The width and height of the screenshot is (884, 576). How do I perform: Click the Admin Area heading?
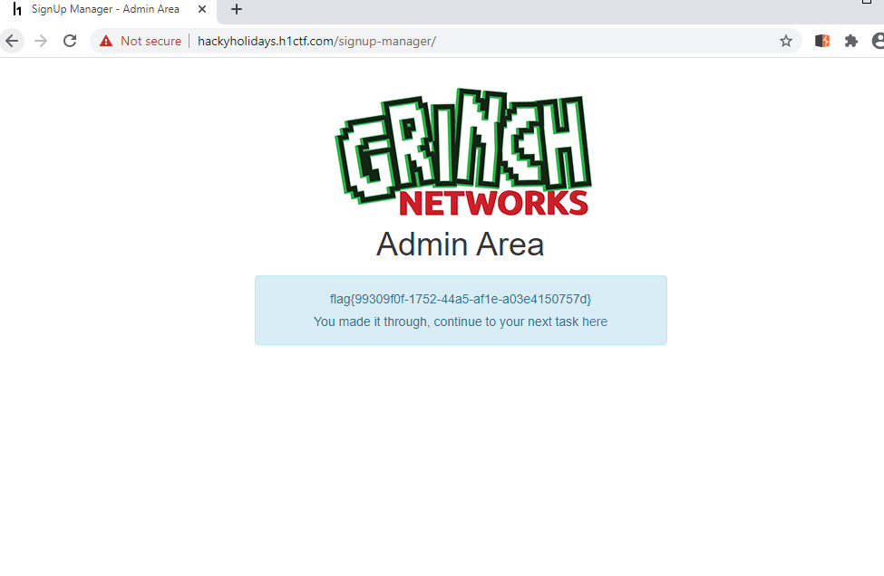point(460,245)
